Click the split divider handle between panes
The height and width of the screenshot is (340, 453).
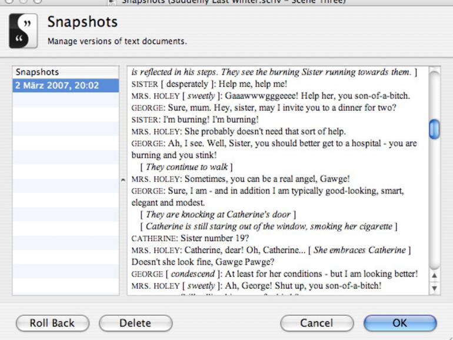(x=123, y=179)
